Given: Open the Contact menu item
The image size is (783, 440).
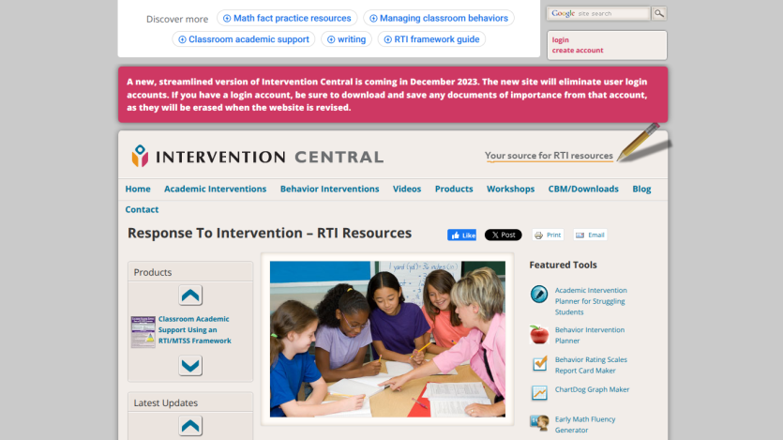Looking at the screenshot, I should [x=142, y=209].
